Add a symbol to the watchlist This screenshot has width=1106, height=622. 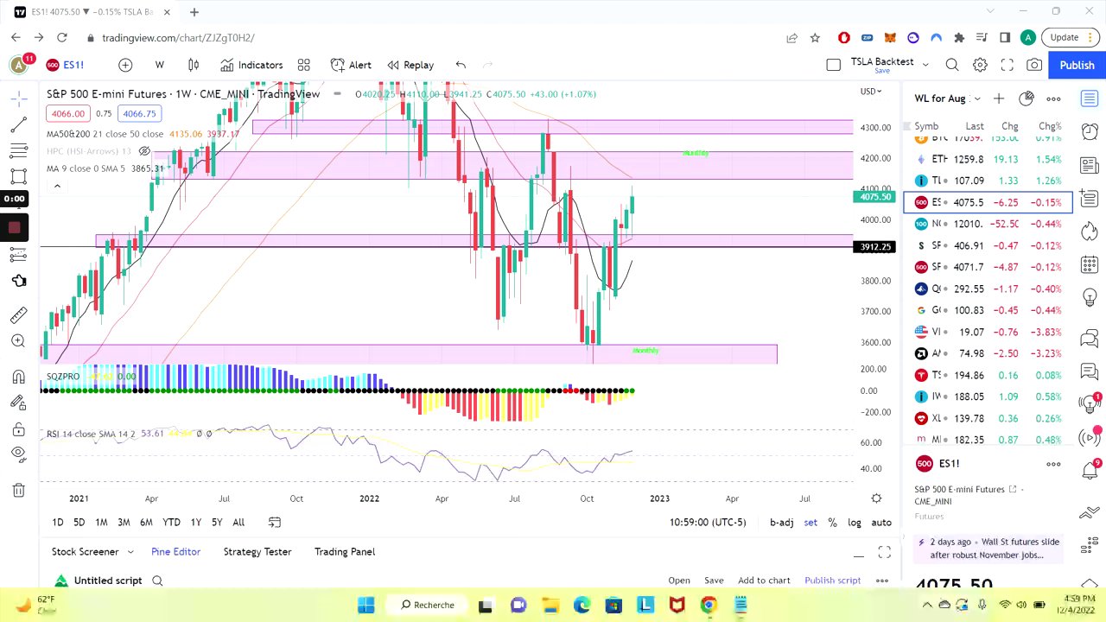tap(999, 98)
